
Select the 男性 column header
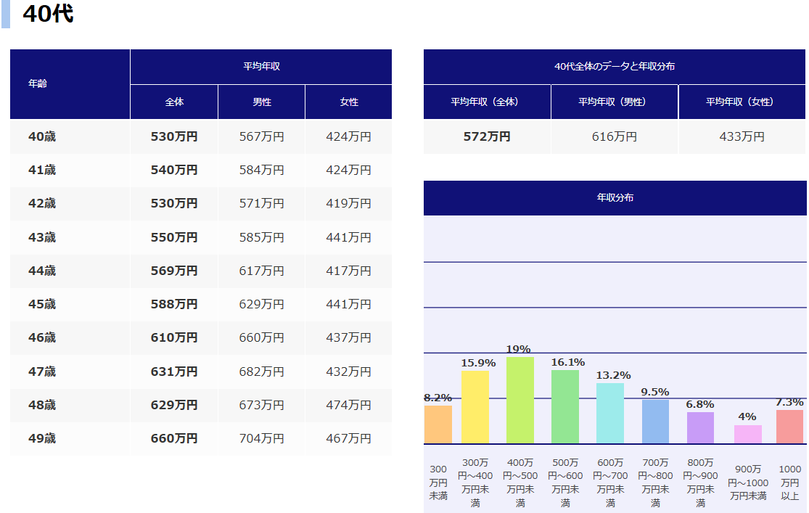tap(261, 102)
